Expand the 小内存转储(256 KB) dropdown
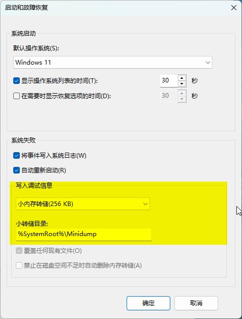Viewport: 242px width, 319px height. click(83, 204)
